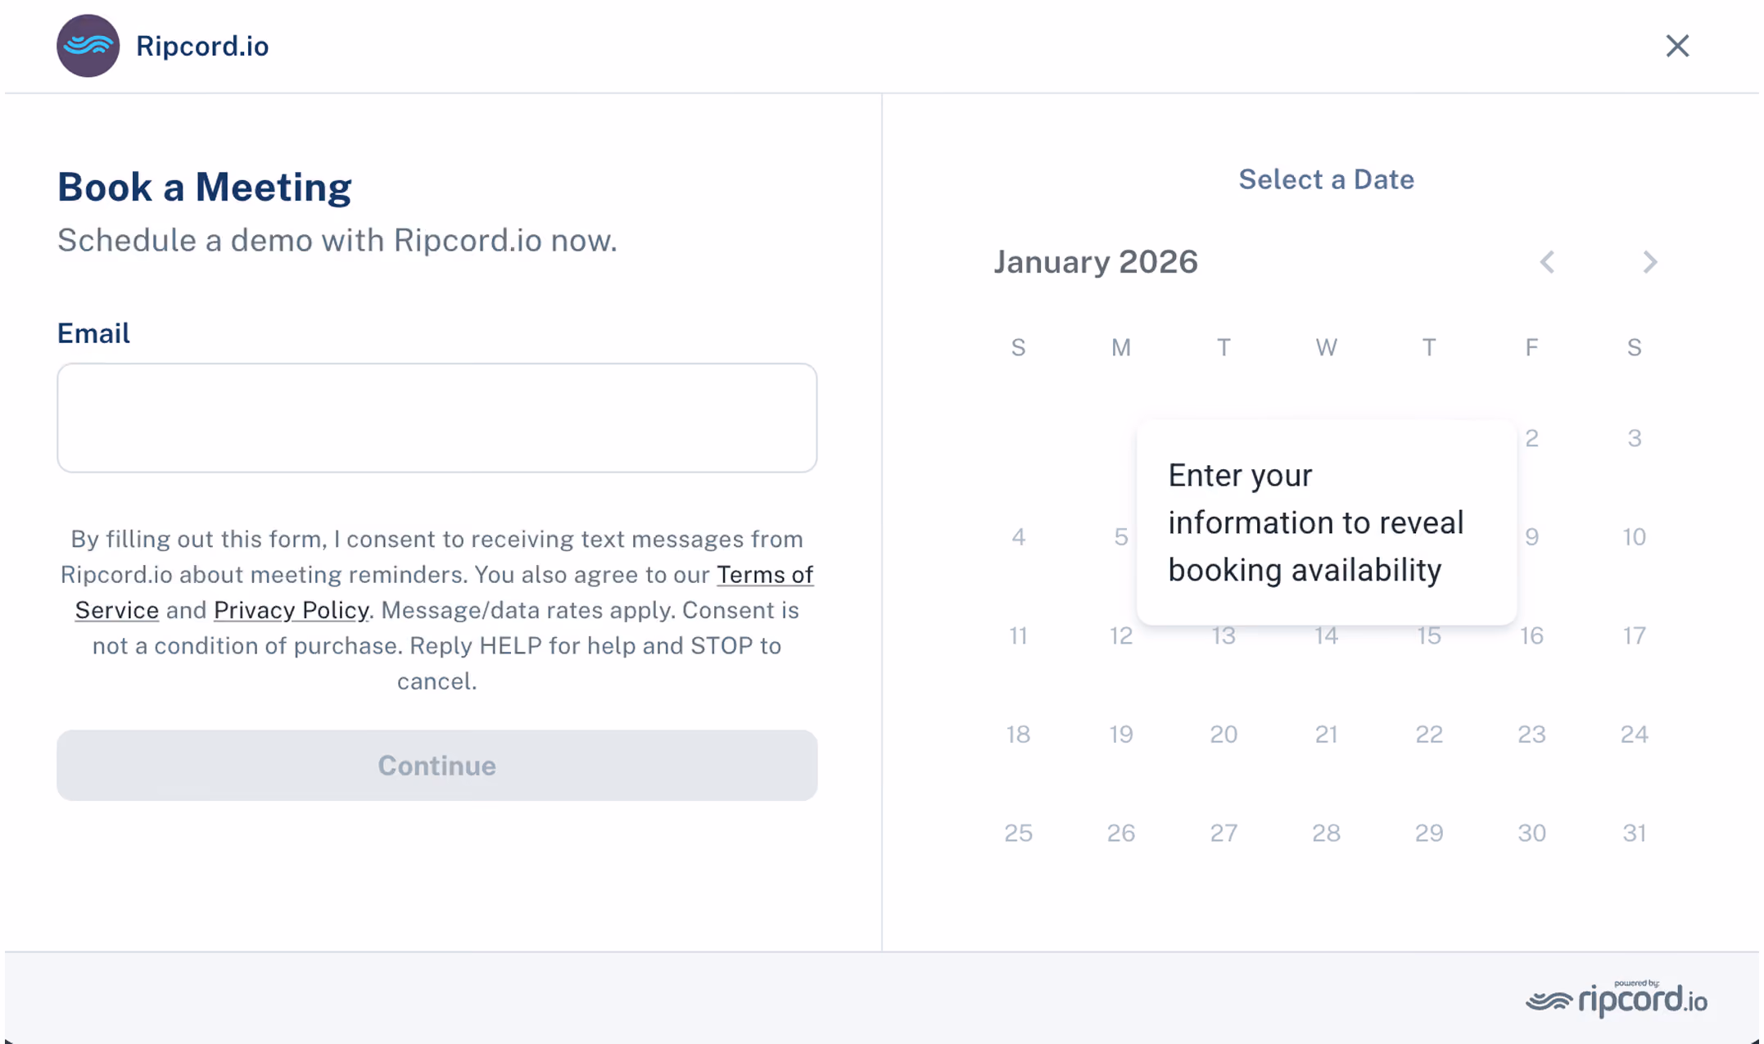The image size is (1764, 1044).
Task: Advance to next month with right chevron
Action: [x=1650, y=262]
